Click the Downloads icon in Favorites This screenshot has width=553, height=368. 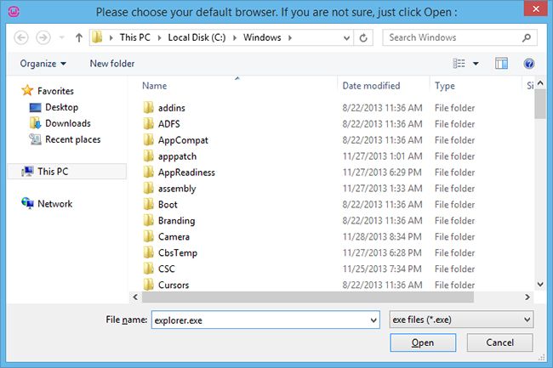click(35, 123)
